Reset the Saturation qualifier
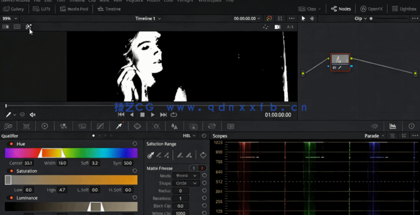This screenshot has height=215, width=420. point(135,171)
